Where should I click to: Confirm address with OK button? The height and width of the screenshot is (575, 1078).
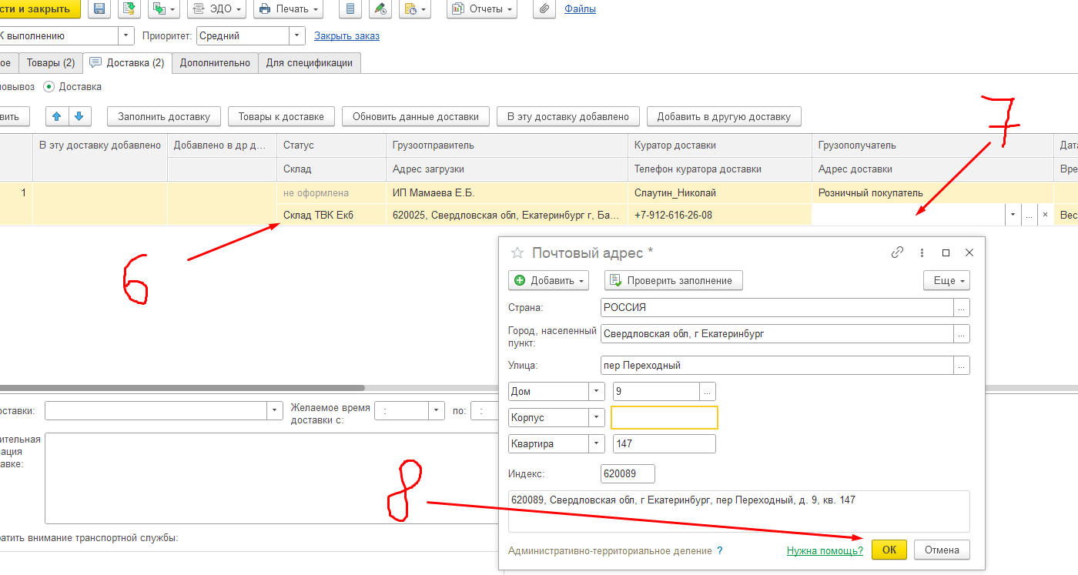[x=889, y=550]
